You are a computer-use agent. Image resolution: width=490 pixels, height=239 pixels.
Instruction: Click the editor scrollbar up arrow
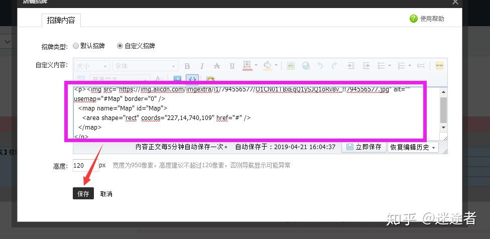(443, 92)
